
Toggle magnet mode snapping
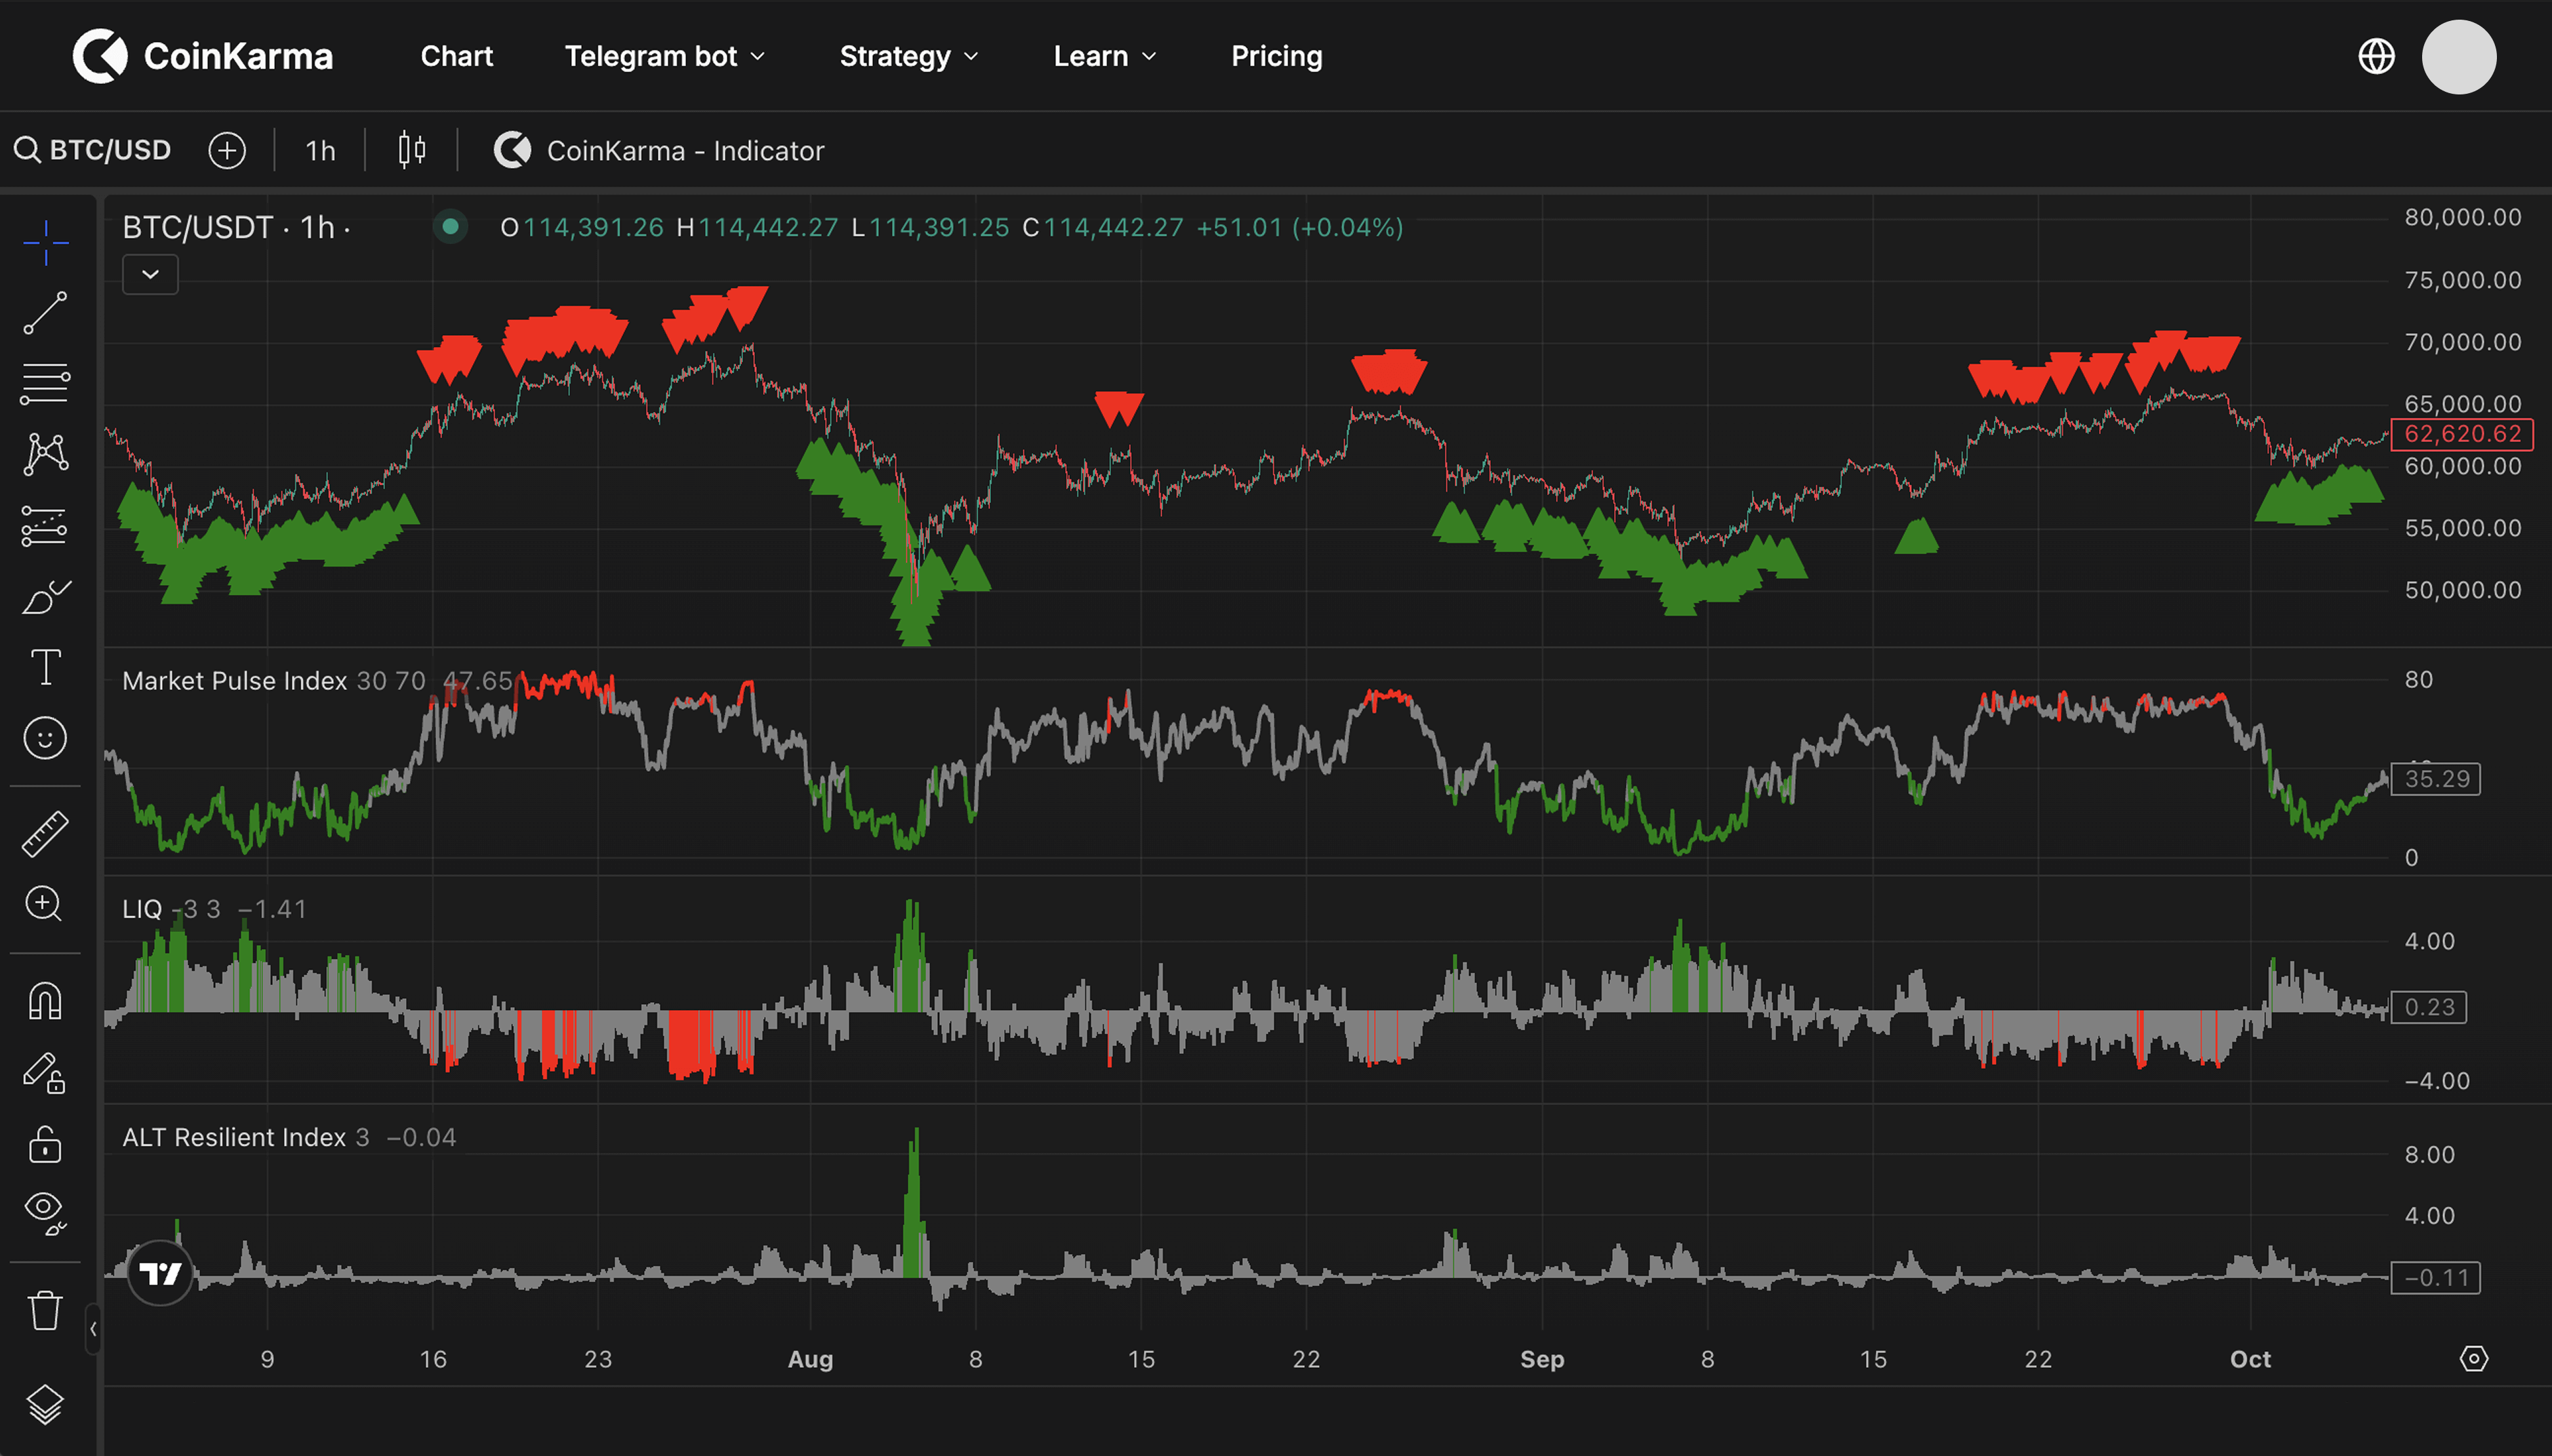[x=45, y=1001]
